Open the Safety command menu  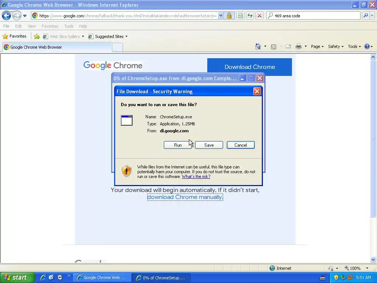point(336,46)
